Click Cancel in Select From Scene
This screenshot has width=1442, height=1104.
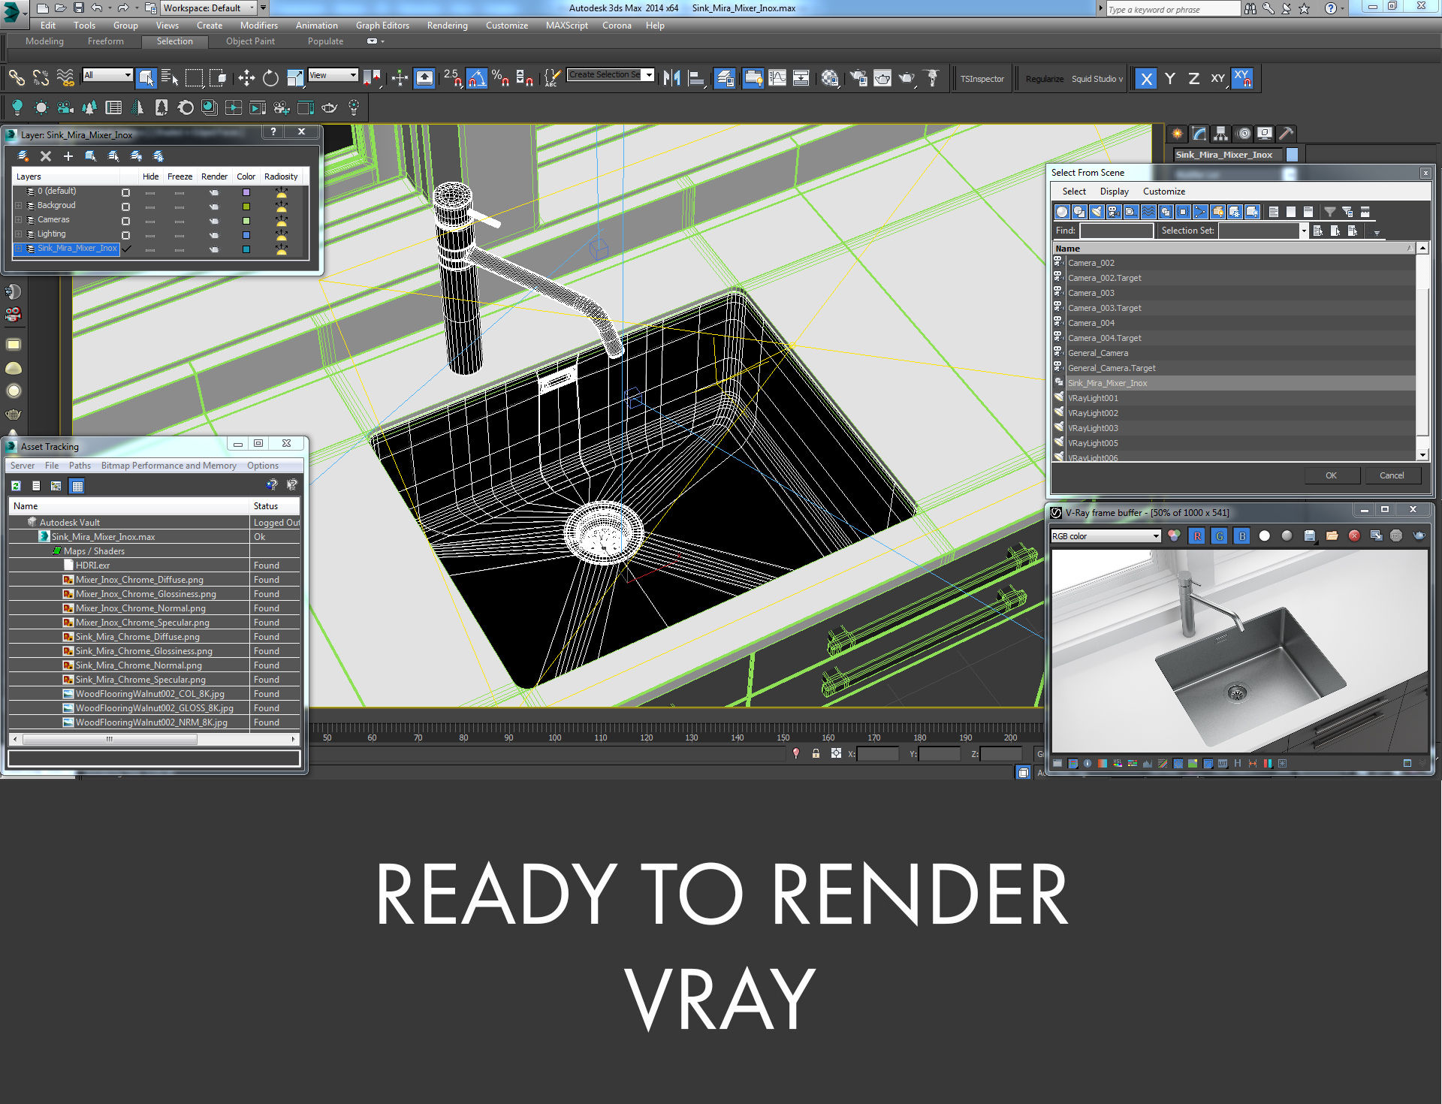1391,475
